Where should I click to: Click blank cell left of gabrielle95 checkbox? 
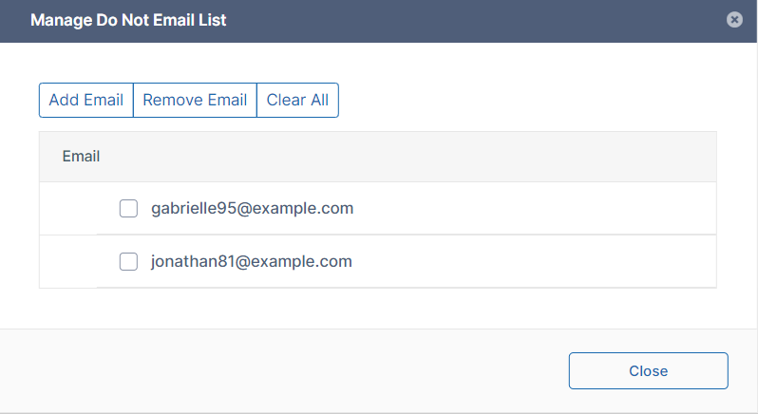click(68, 208)
